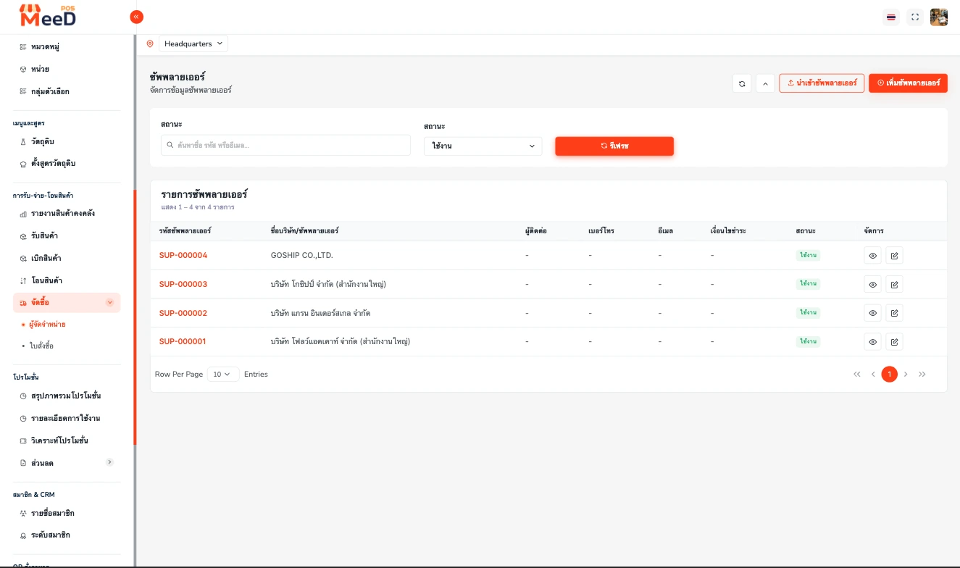
Task: Open supplier code SUP-000001
Action: pos(183,341)
